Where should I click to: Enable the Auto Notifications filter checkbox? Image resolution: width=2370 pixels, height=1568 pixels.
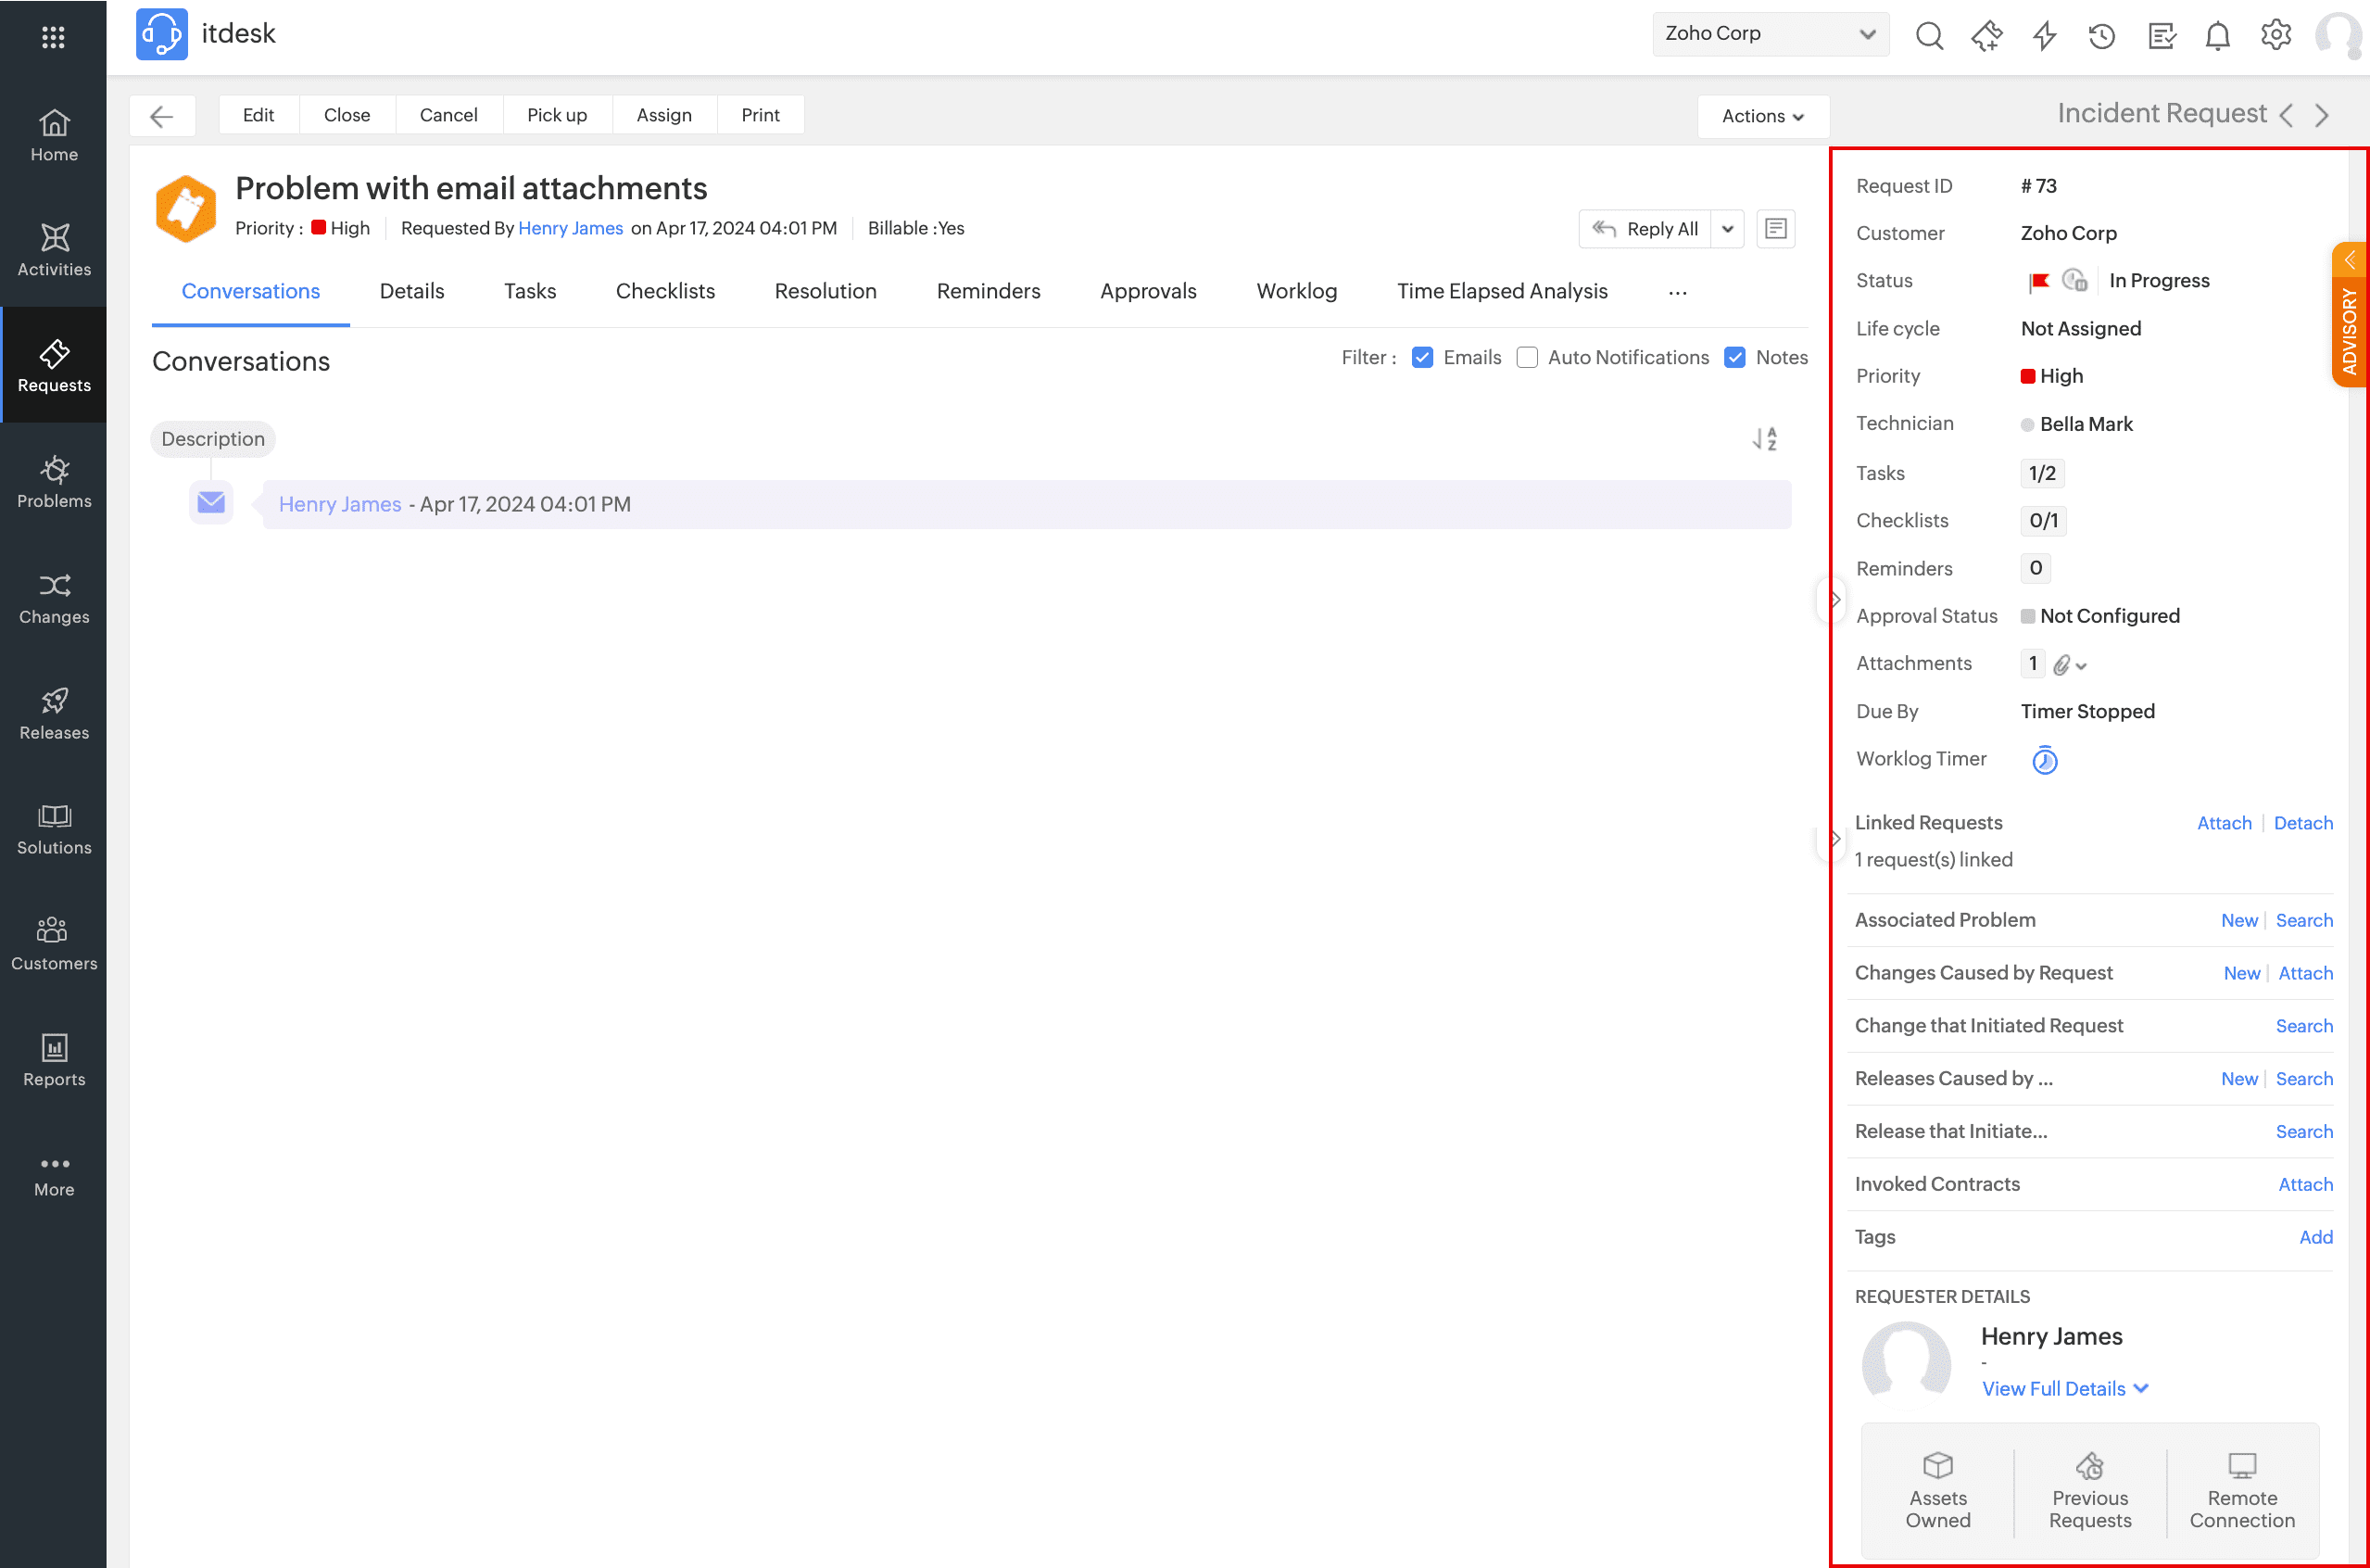tap(1526, 358)
